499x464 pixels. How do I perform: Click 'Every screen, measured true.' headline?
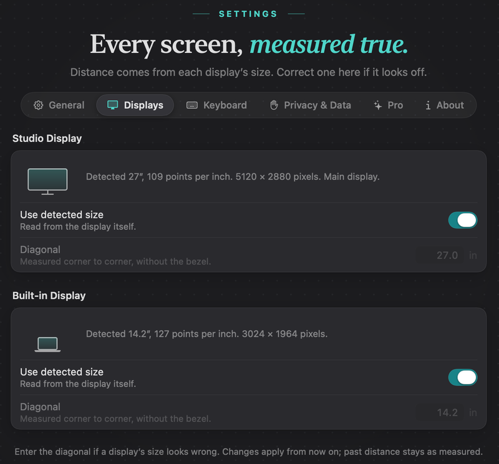tap(249, 44)
